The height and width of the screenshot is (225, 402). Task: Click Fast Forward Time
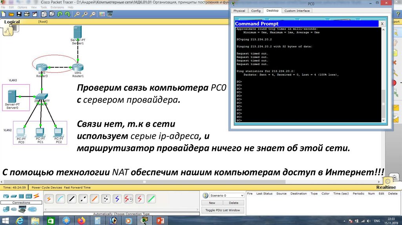(77, 187)
